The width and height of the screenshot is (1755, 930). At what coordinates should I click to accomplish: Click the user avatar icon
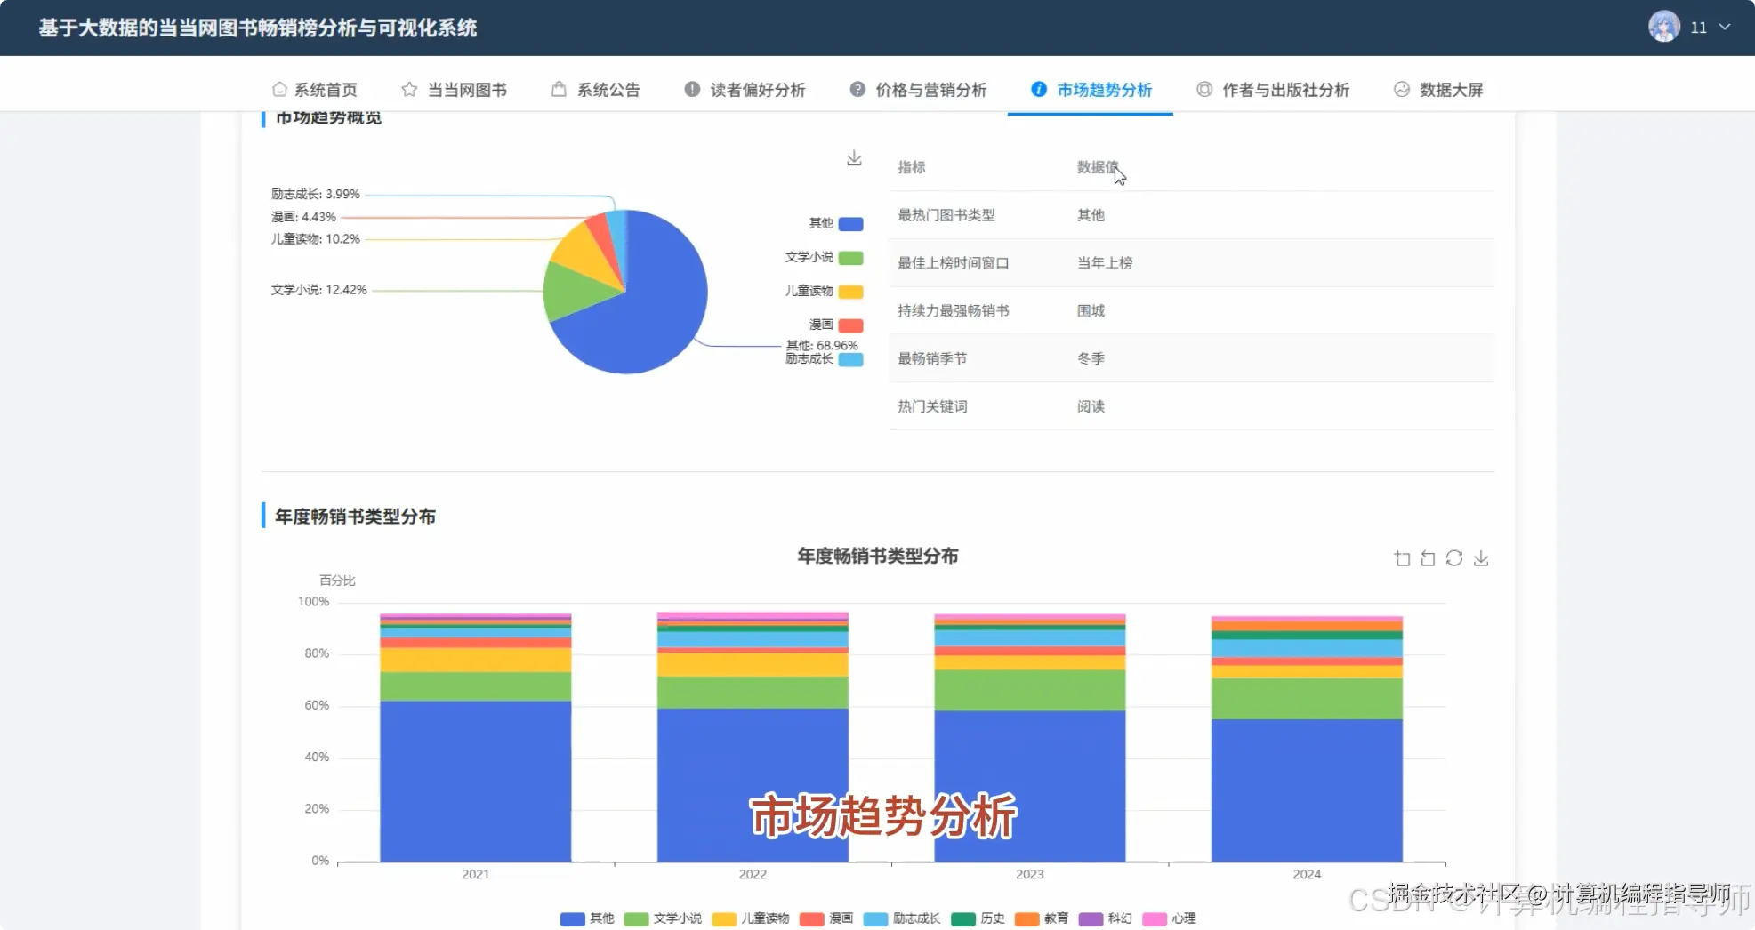1663,27
